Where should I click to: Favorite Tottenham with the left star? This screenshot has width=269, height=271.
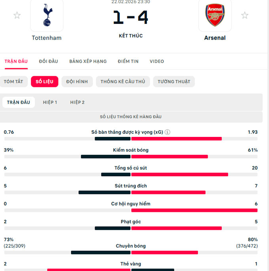(x=17, y=15)
